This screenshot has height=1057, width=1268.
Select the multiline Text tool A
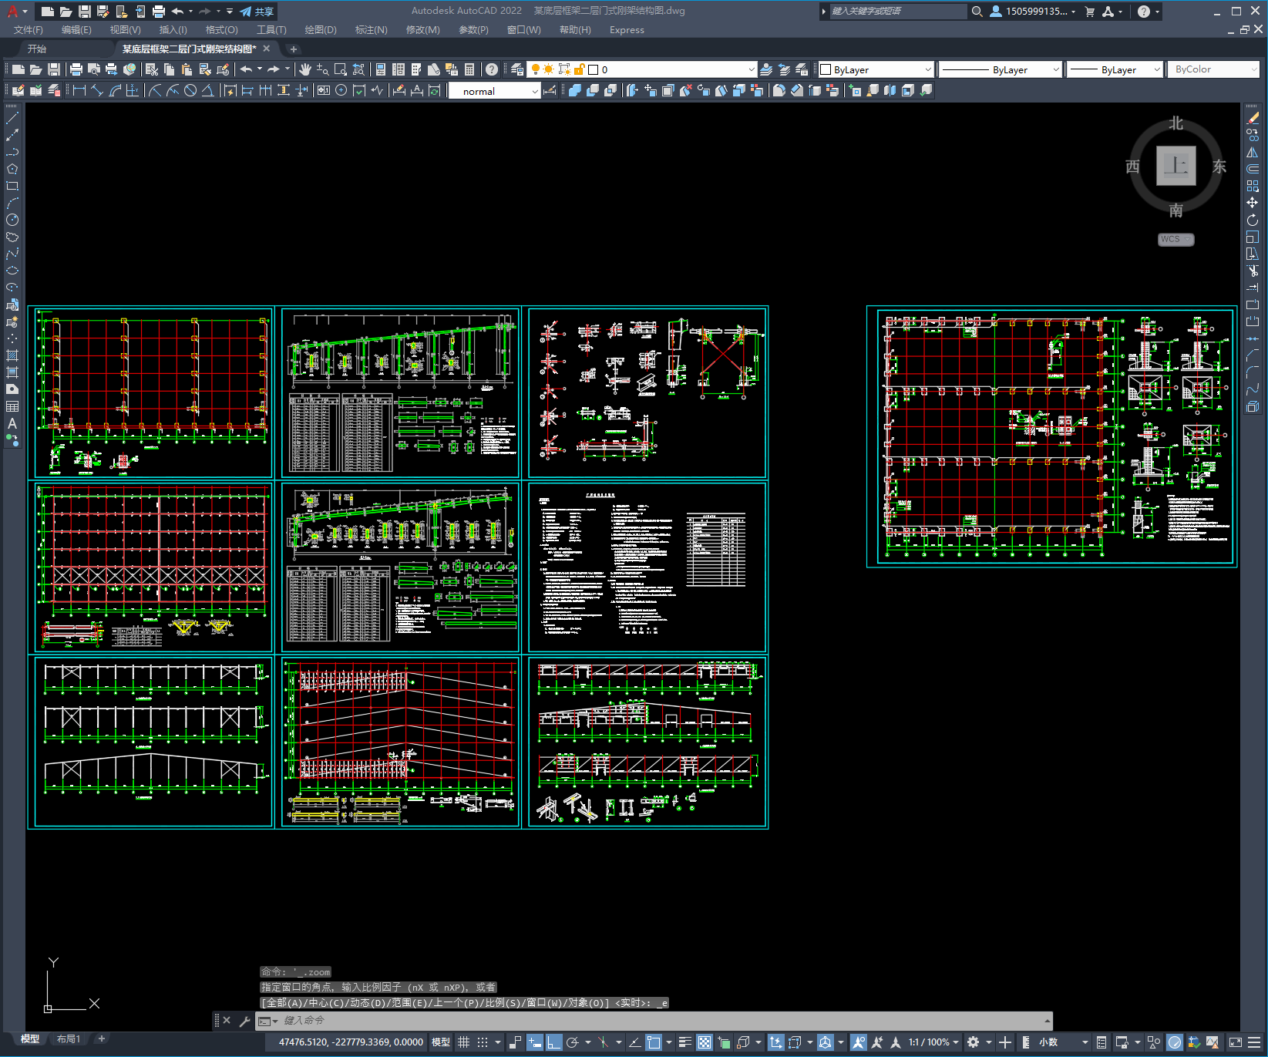click(12, 423)
